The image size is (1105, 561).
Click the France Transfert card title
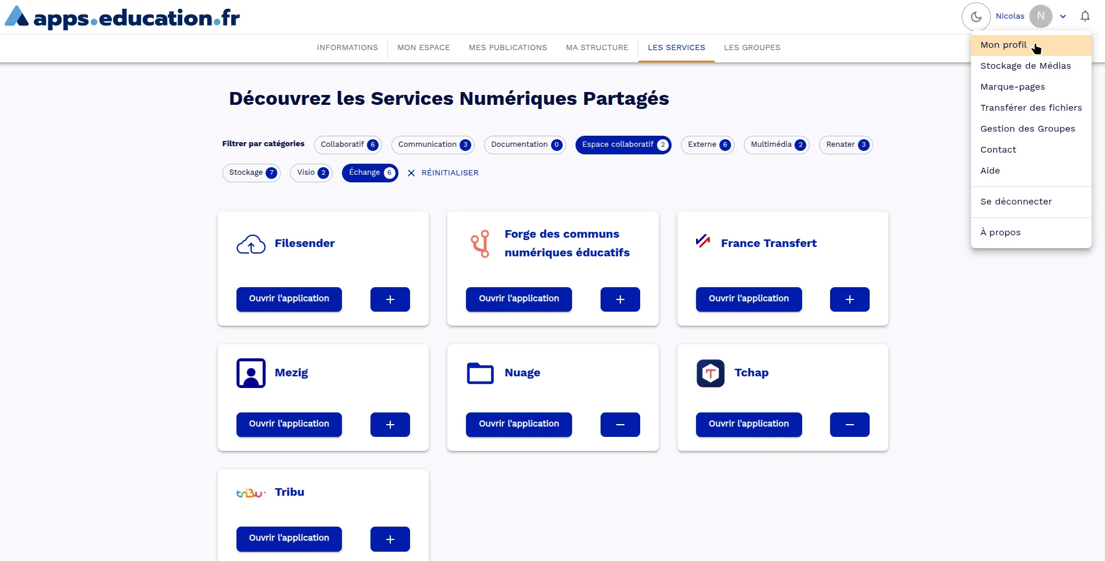769,244
